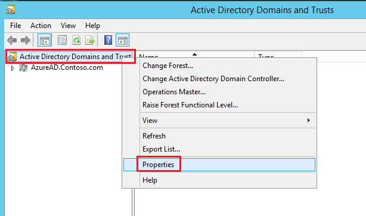Select Properties in the context menu
This screenshot has height=216, width=366.
click(219, 165)
